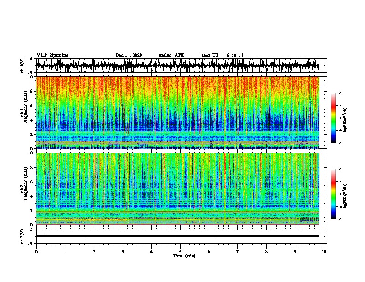Click the ch.2 frequency axis "2" tick label

coord(32,211)
